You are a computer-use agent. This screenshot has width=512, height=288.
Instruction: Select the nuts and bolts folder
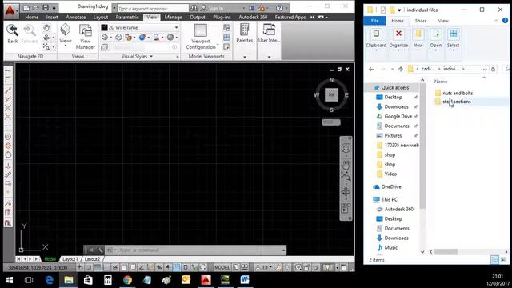[x=458, y=93]
